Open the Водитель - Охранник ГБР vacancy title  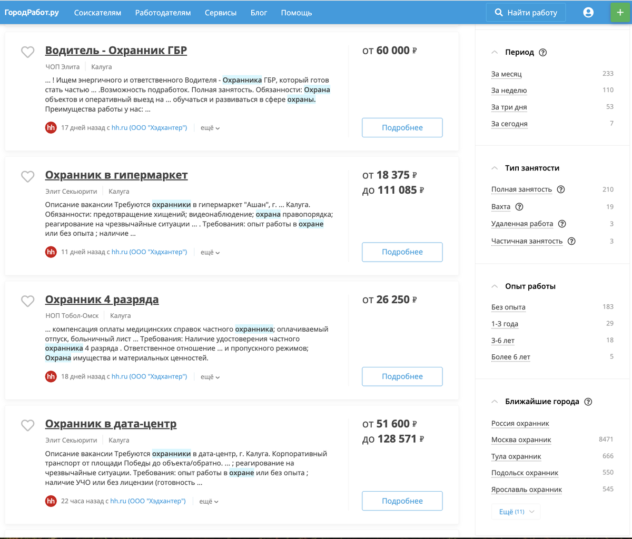coord(116,51)
